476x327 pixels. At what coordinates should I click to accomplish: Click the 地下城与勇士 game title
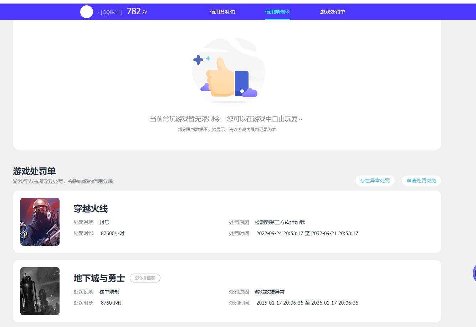(x=99, y=278)
